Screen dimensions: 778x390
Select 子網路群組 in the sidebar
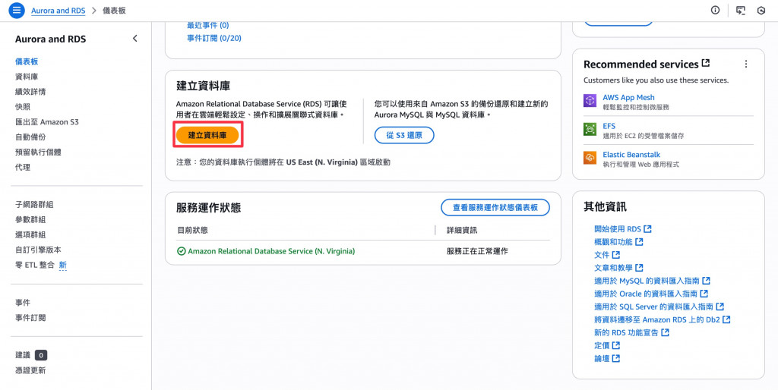click(34, 205)
